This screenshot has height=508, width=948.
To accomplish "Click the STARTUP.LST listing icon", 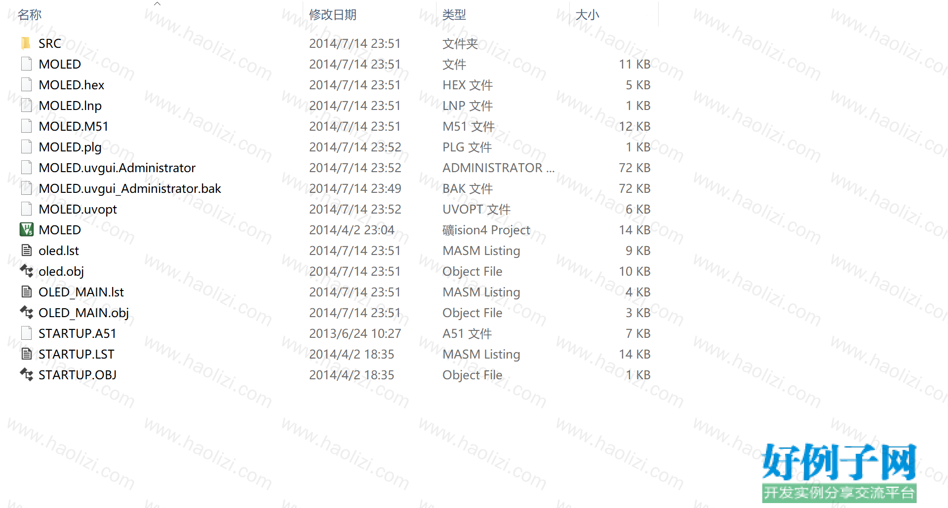I will point(27,354).
